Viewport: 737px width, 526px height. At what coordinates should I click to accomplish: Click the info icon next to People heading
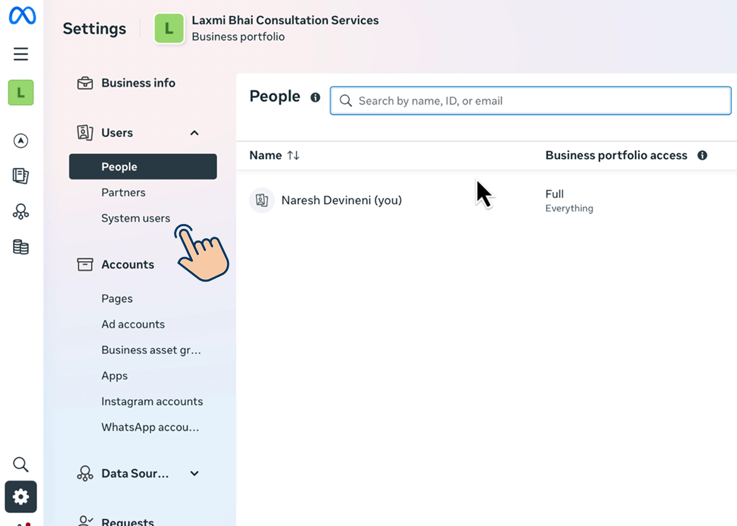[315, 97]
